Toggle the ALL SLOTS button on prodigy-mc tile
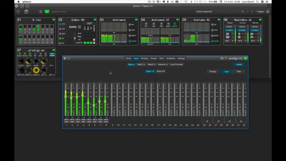286x161 pixels. [52, 55]
